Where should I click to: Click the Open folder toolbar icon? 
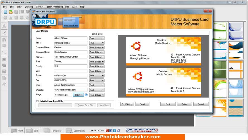[x=11, y=12]
